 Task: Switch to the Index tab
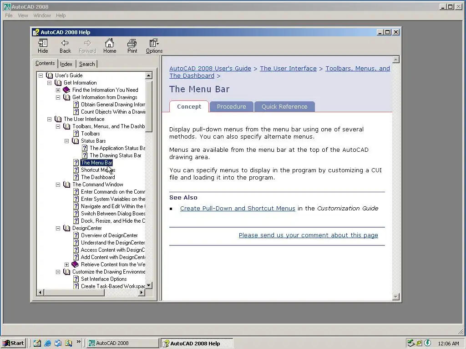pos(66,64)
